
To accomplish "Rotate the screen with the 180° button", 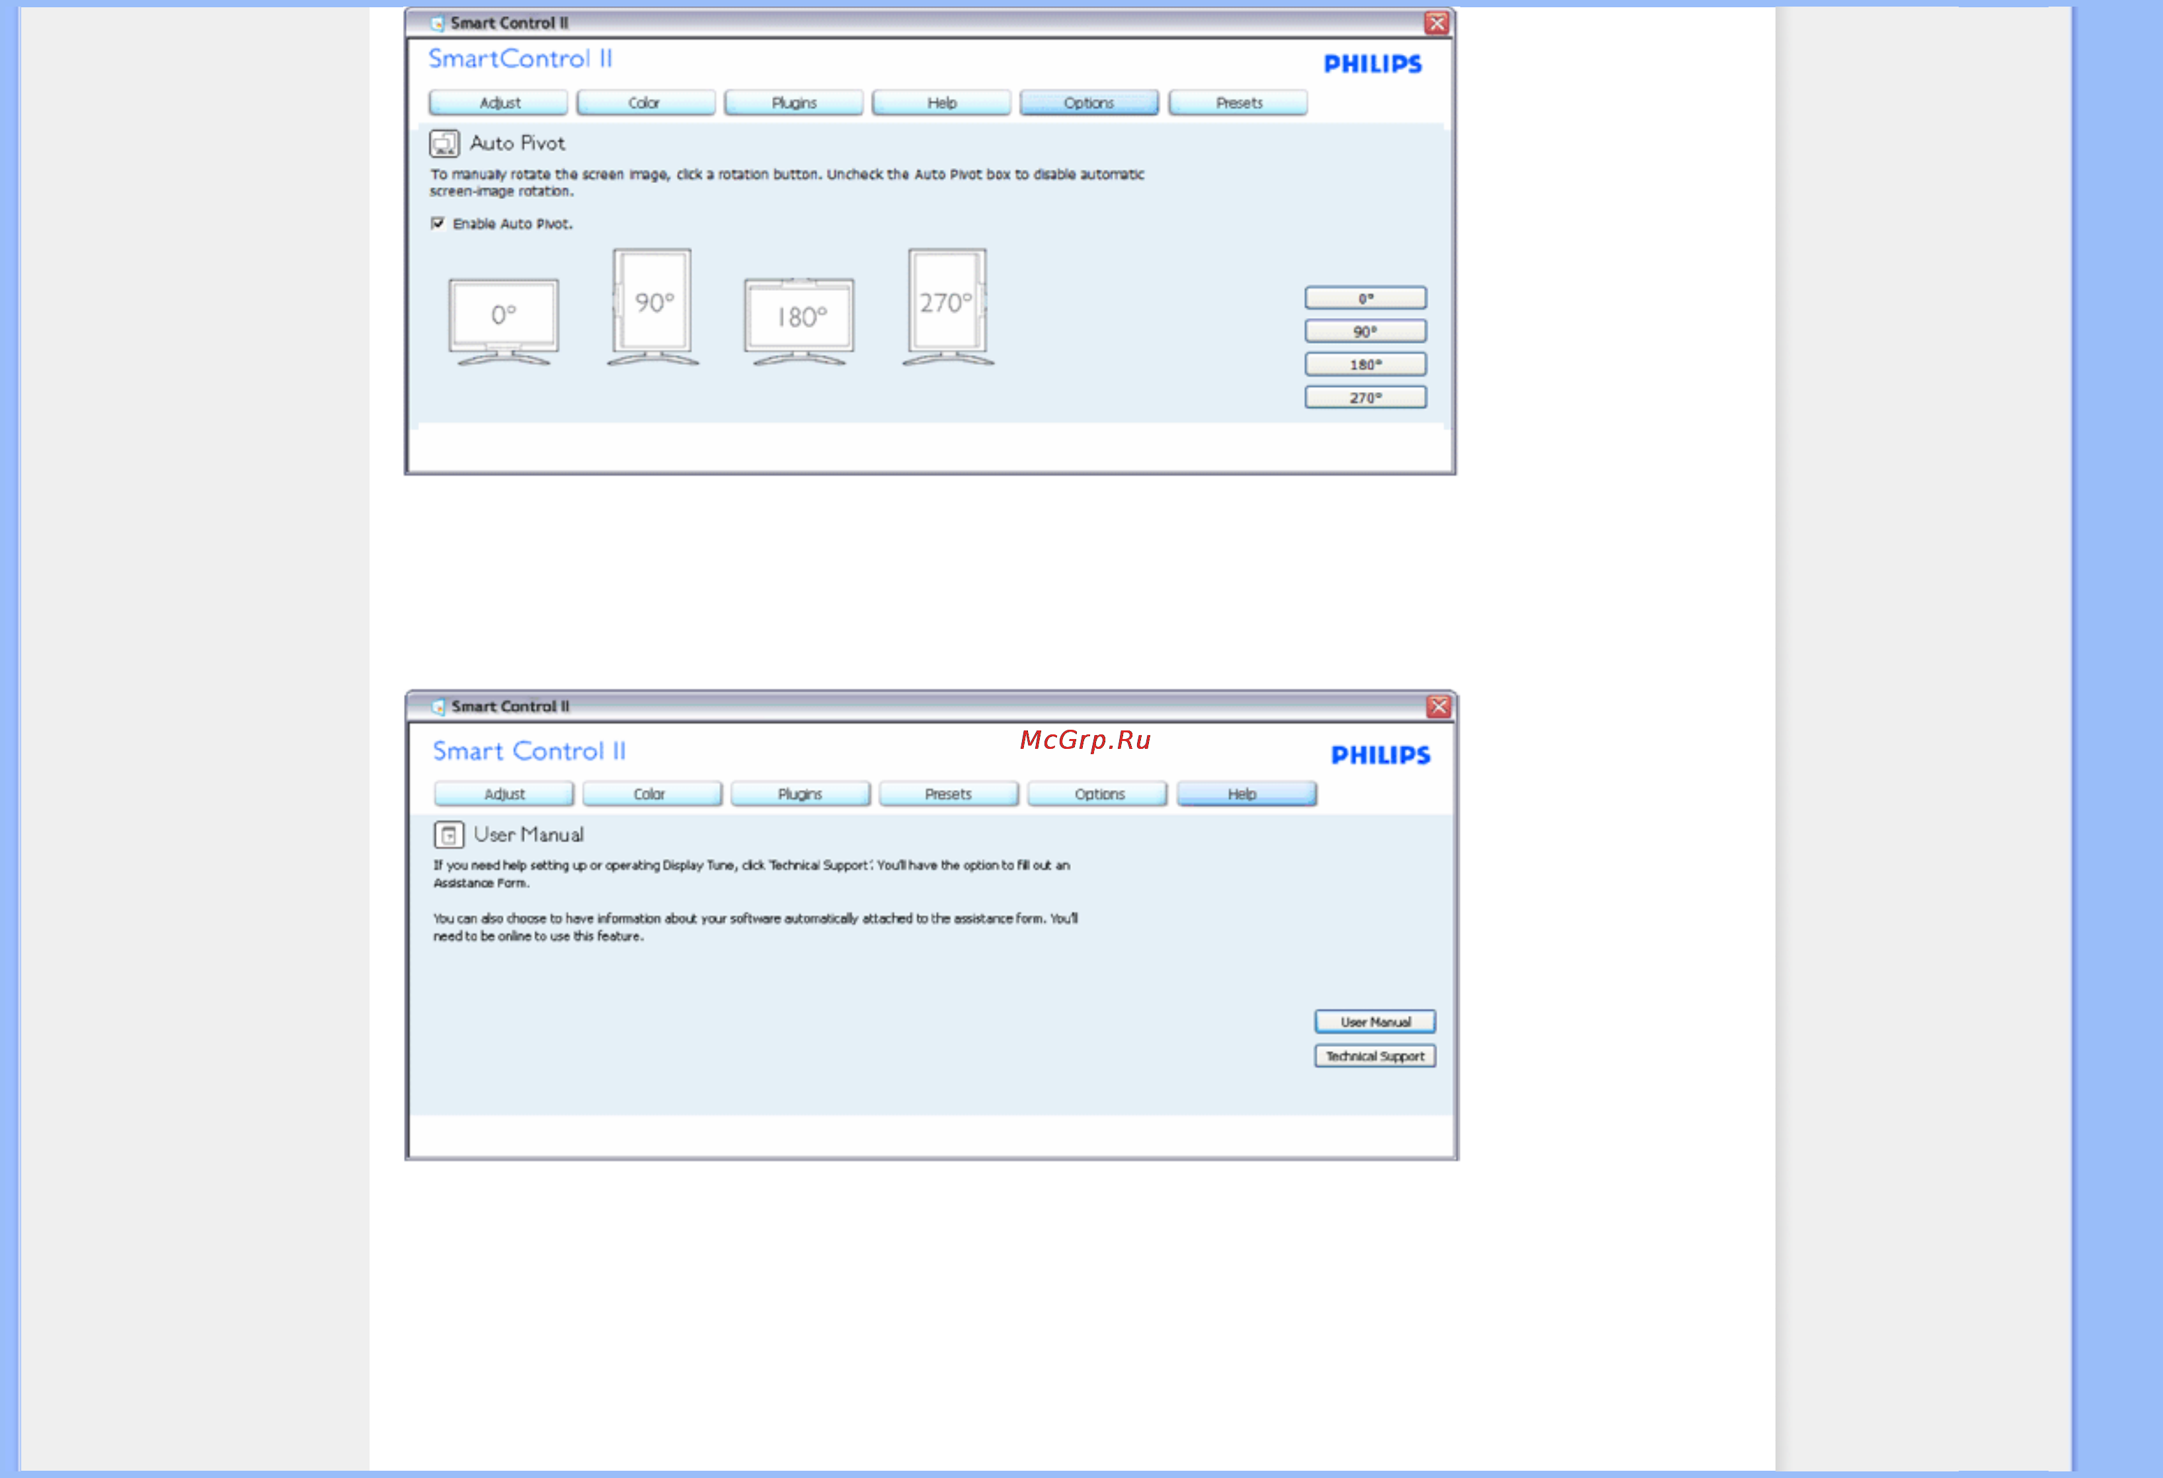I will coord(1365,364).
